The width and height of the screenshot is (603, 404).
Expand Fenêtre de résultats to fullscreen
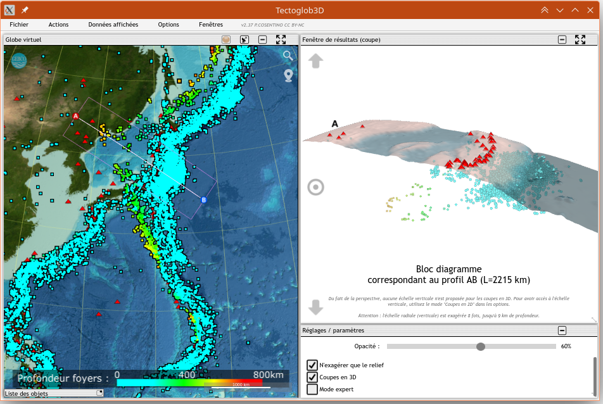[580, 40]
